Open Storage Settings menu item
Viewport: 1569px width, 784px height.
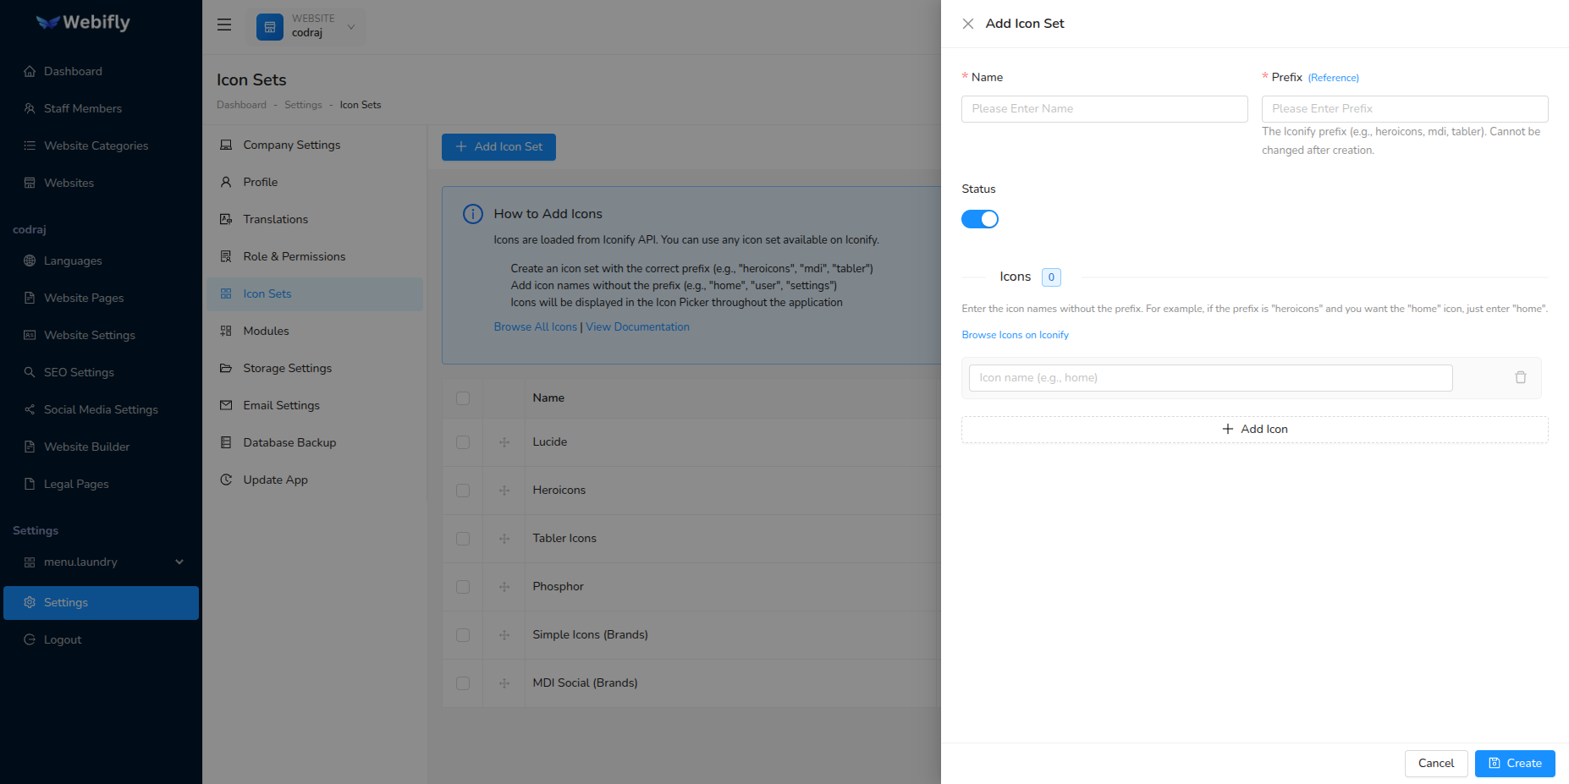pyautogui.click(x=287, y=368)
